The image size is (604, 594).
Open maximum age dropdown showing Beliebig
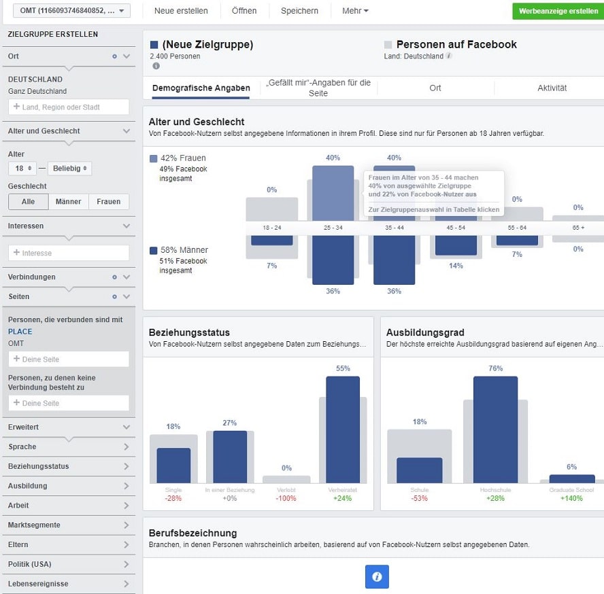[70, 169]
